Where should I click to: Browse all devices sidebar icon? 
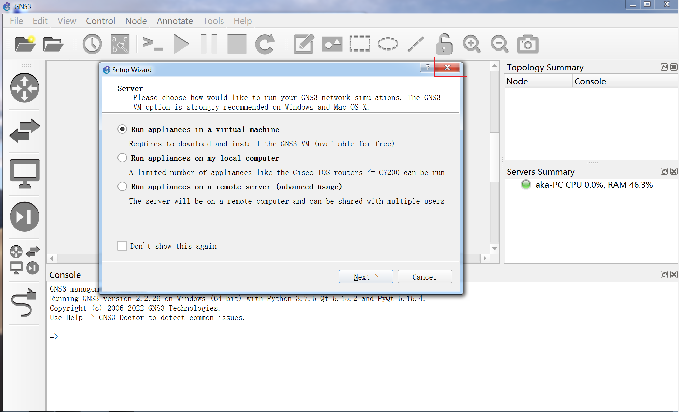click(25, 260)
